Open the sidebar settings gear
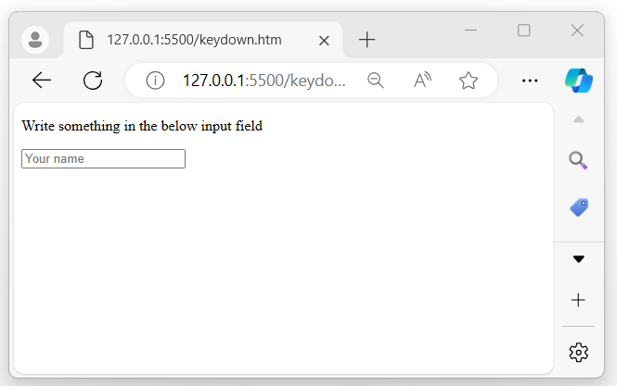Viewport: 617px width, 386px height. point(579,352)
